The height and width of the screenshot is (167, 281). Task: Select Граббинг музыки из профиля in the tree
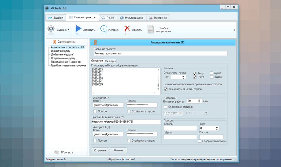click(68, 65)
